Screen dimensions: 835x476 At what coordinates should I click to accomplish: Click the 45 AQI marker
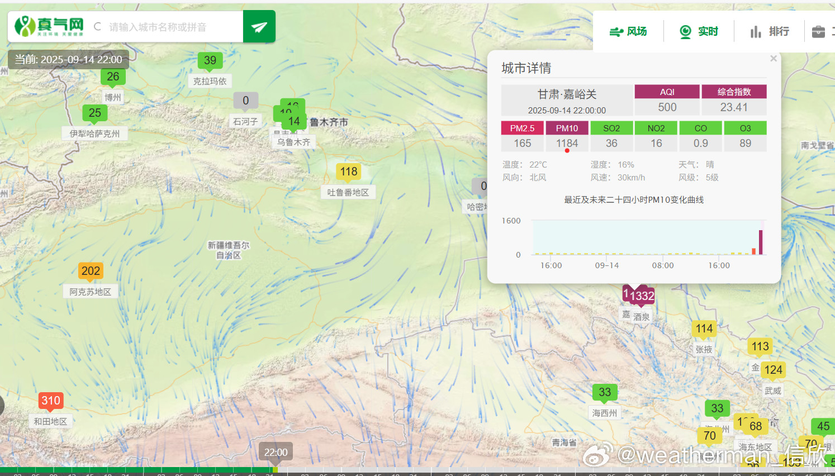pos(823,426)
